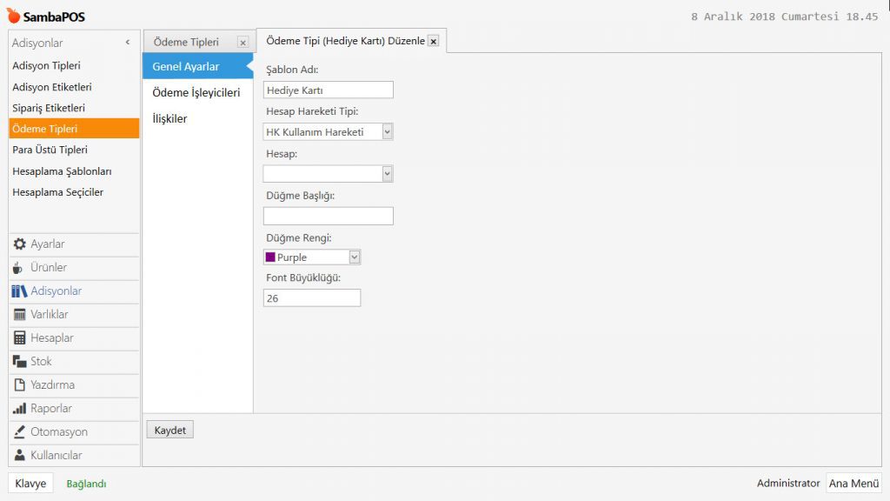The width and height of the screenshot is (890, 501).
Task: Open the empty Hesap dropdown
Action: pyautogui.click(x=387, y=174)
